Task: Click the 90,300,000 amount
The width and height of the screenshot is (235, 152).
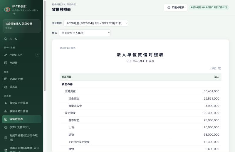Action: (211, 113)
